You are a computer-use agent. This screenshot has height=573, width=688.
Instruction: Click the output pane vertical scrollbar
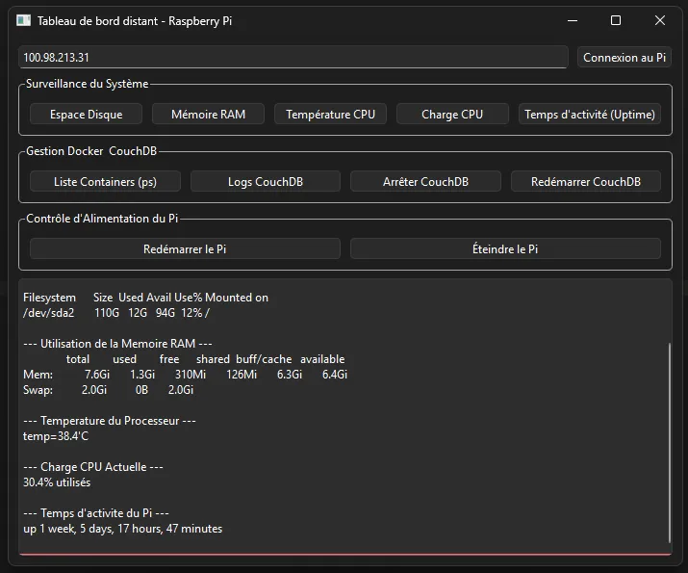pos(669,443)
